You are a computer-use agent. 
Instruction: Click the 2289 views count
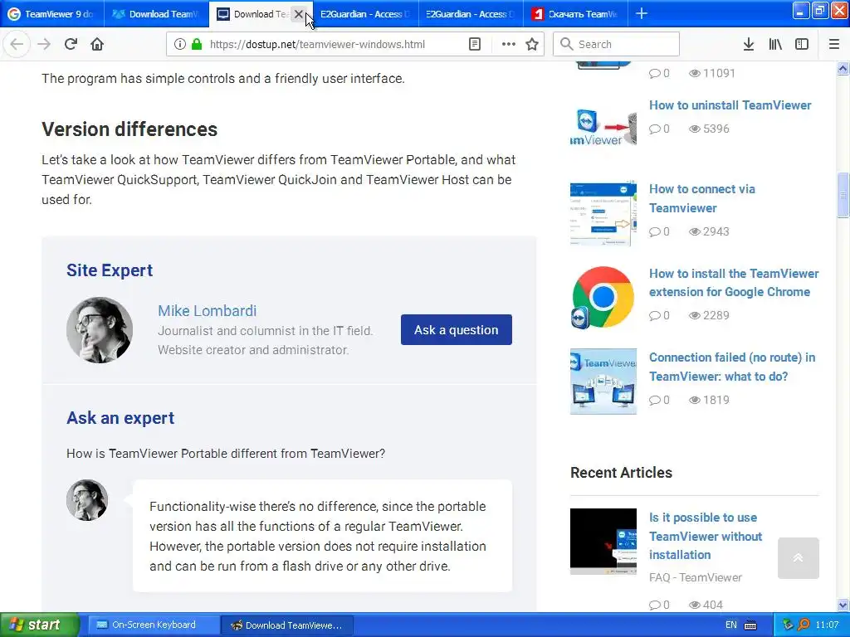click(716, 315)
